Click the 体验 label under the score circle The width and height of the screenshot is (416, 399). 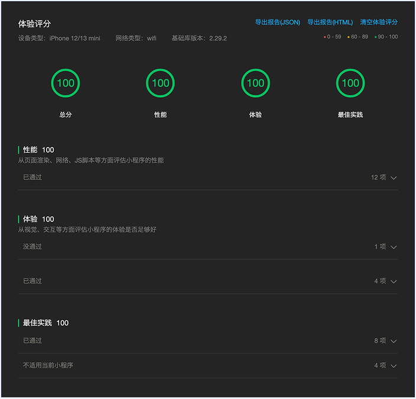(x=255, y=115)
